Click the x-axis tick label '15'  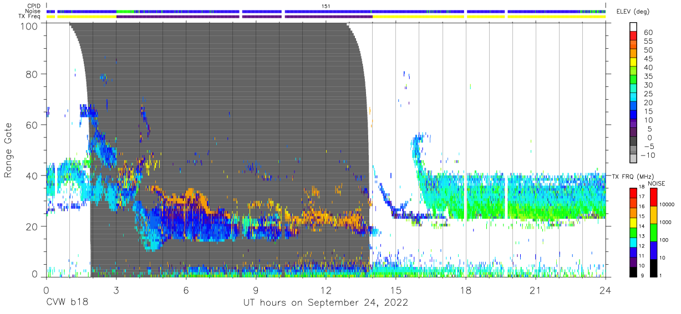(x=396, y=290)
